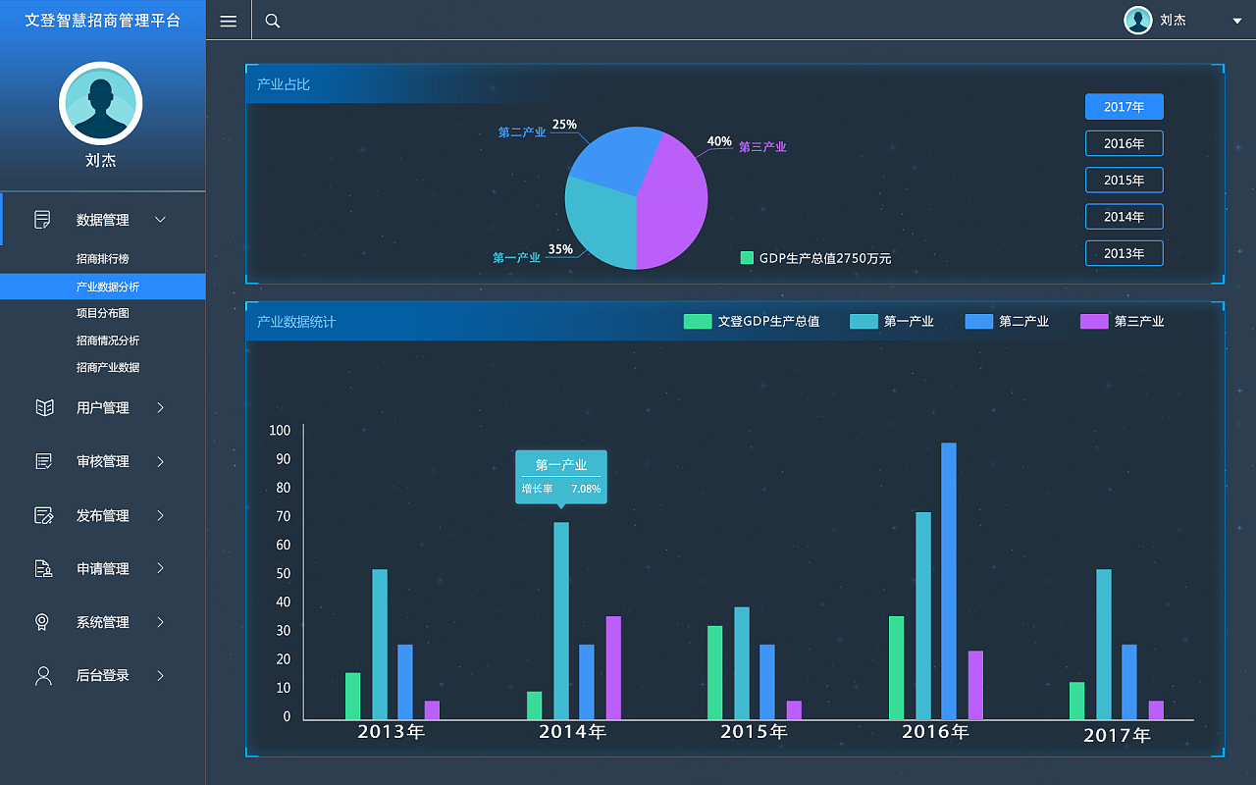The image size is (1256, 785).
Task: Expand the 发布管理 chevron
Action: point(161,515)
